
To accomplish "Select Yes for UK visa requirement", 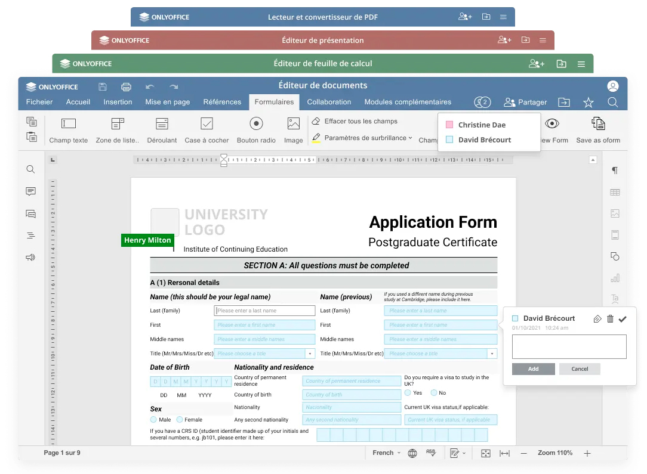I will click(408, 393).
